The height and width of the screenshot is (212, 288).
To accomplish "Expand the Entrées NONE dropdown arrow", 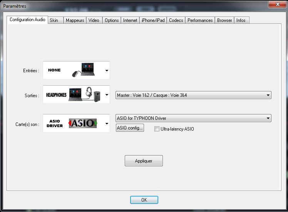I will (x=107, y=70).
